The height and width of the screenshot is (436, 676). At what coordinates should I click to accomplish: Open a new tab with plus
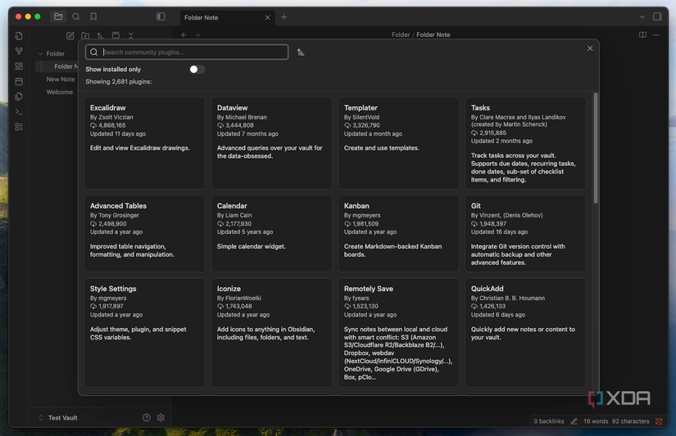[284, 17]
